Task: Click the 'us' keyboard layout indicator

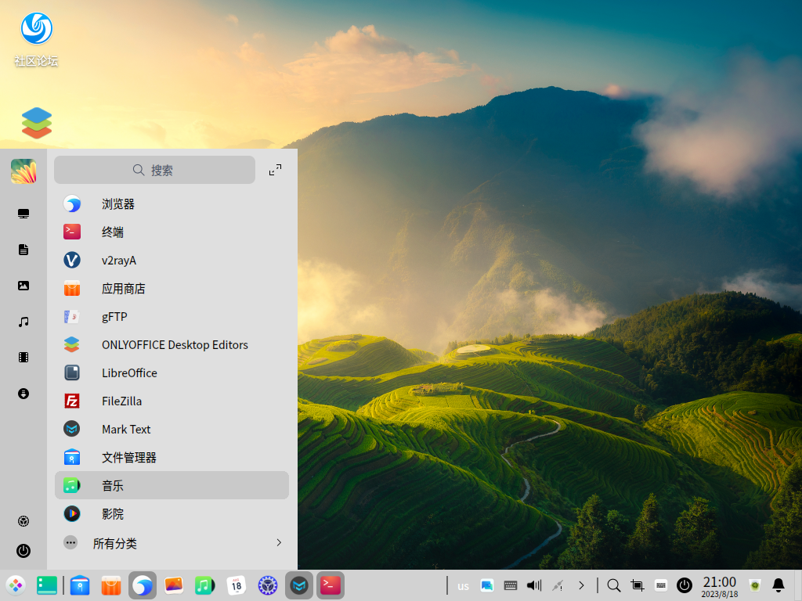Action: [x=464, y=585]
